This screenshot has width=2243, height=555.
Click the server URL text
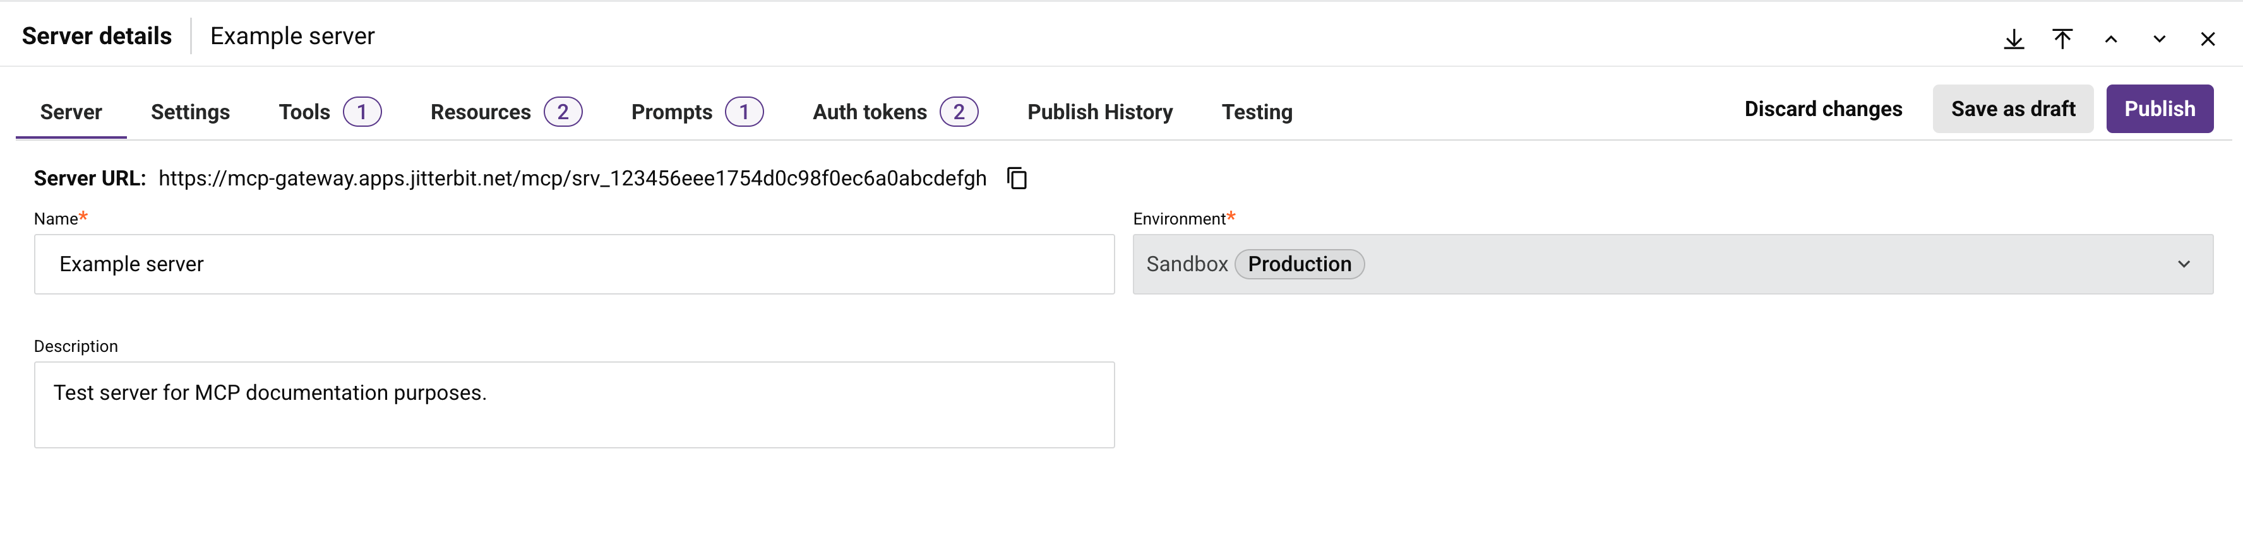pyautogui.click(x=572, y=178)
